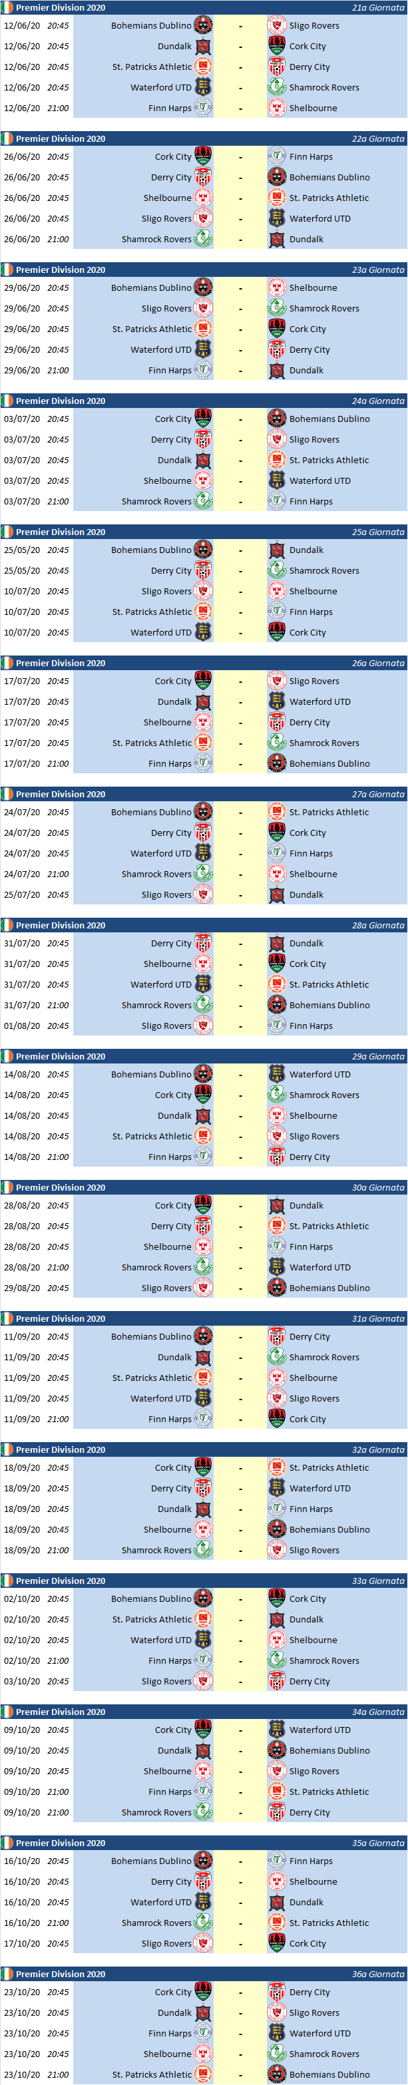
Task: Open Waterford UTD crest in 26a Giornata
Action: tap(277, 701)
